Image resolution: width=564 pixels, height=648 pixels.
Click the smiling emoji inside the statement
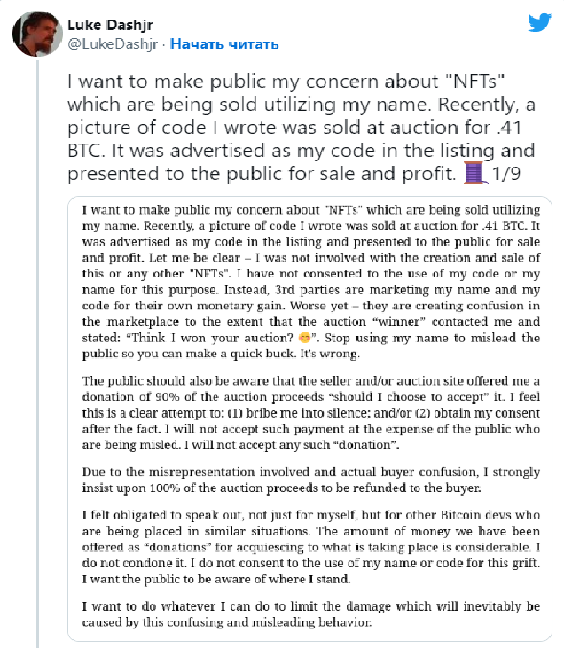pos(305,338)
